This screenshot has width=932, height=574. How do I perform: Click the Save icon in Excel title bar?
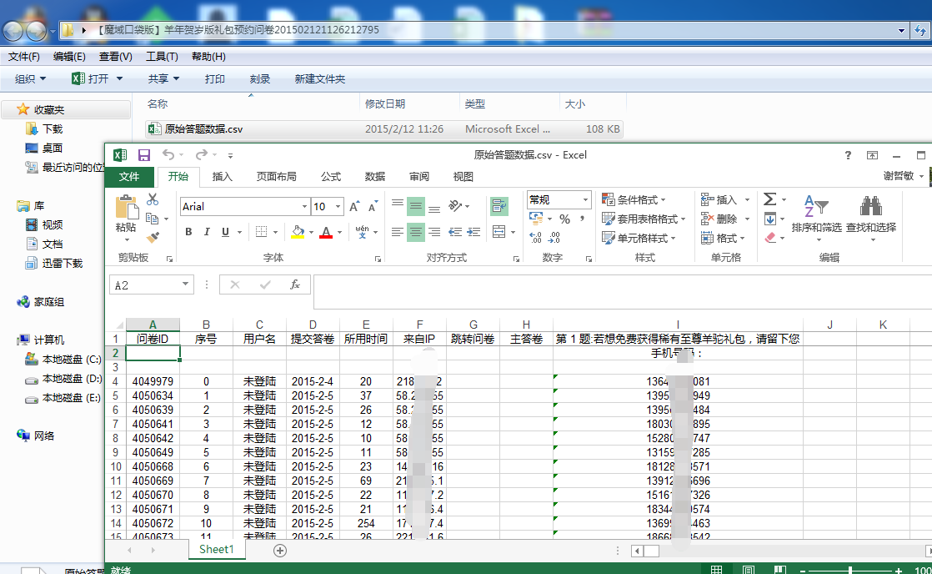(x=144, y=155)
